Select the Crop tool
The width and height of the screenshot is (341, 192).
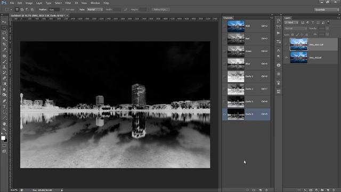point(4,44)
